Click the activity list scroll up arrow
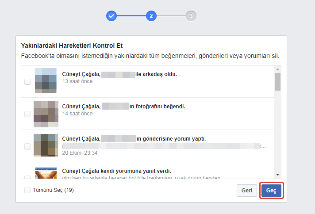Image resolution: width=315 pixels, height=214 pixels. [277, 69]
